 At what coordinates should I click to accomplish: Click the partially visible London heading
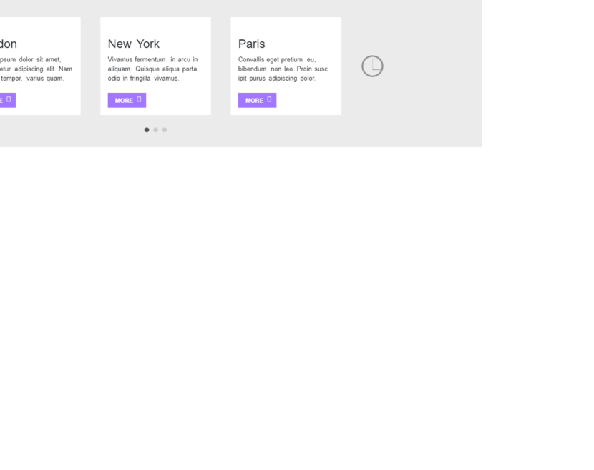pos(9,44)
